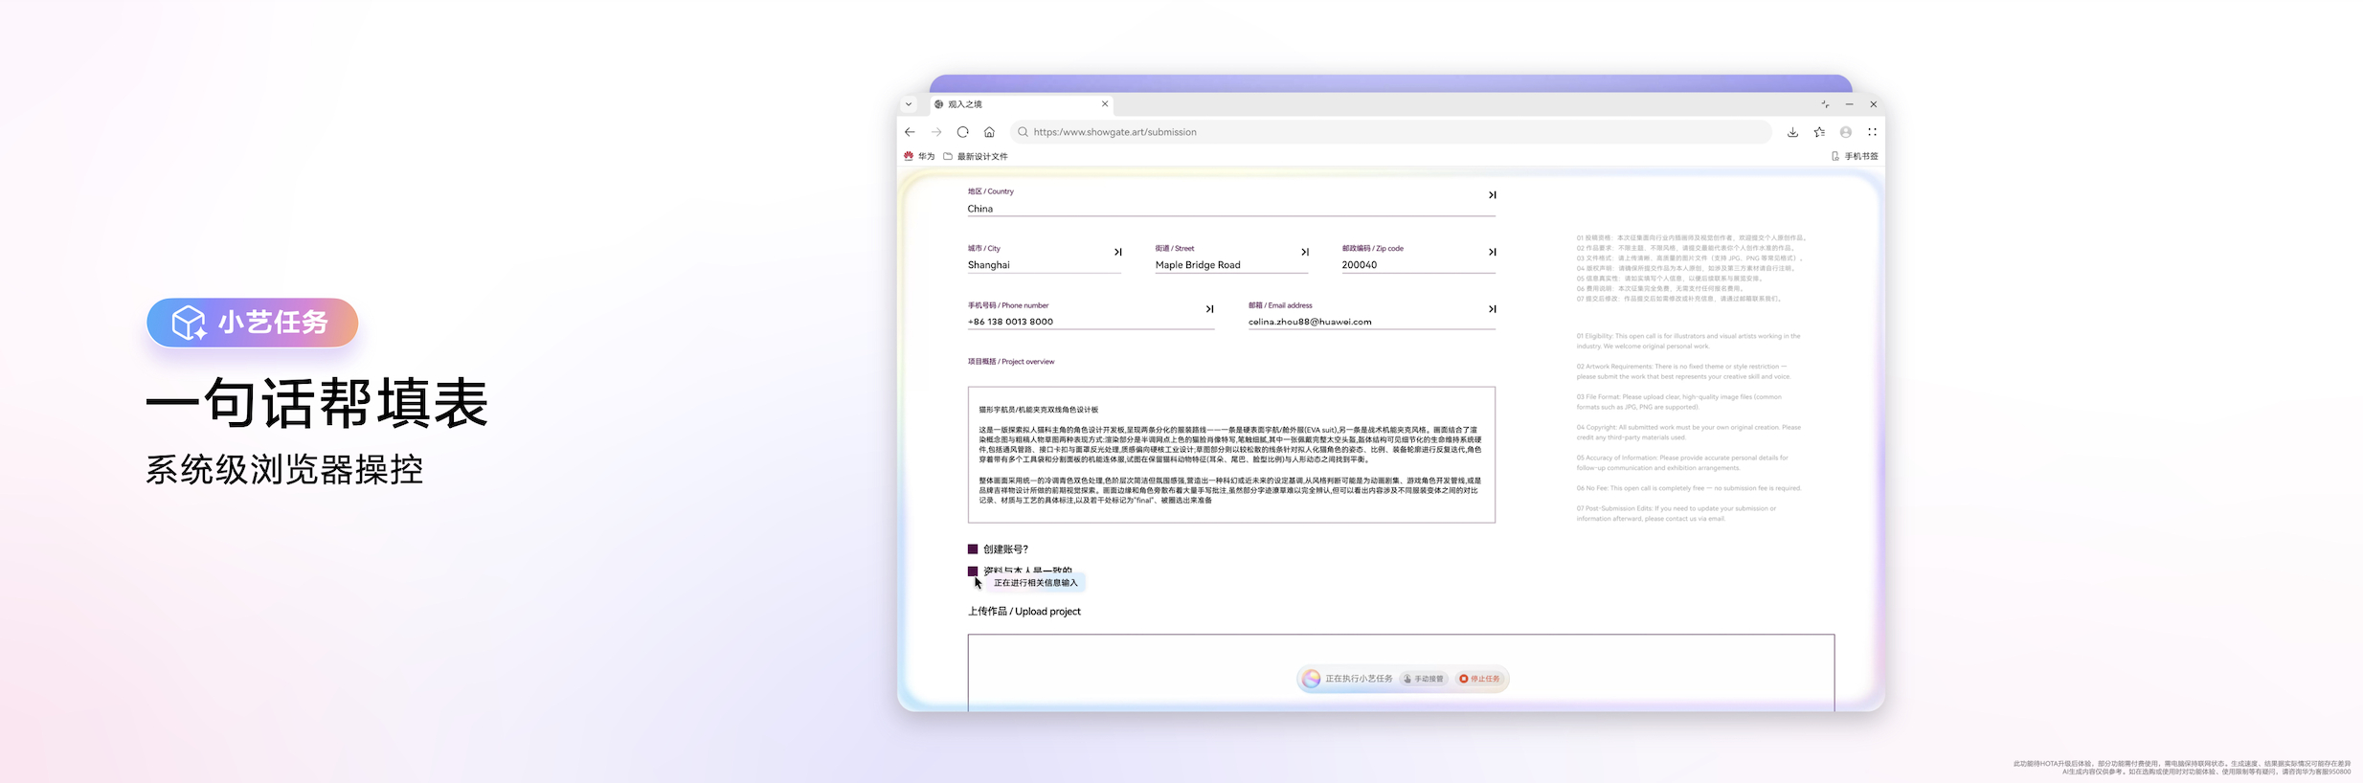Click the 小艺任务 badge
The height and width of the screenshot is (783, 2363).
(253, 323)
